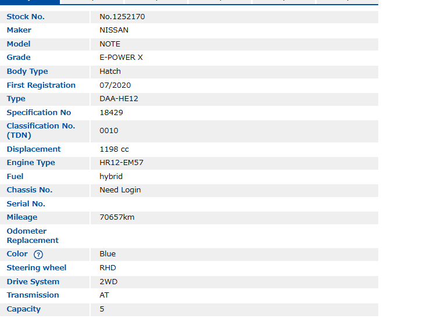Click the Model value NOTE
Viewport: 423px width, 322px height.
point(110,44)
